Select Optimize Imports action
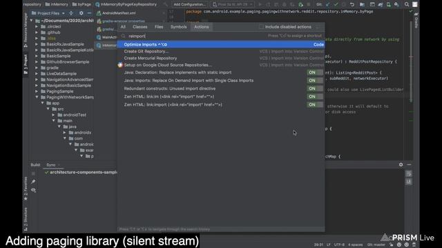Viewport: 442px width, 248px height. click(221, 45)
